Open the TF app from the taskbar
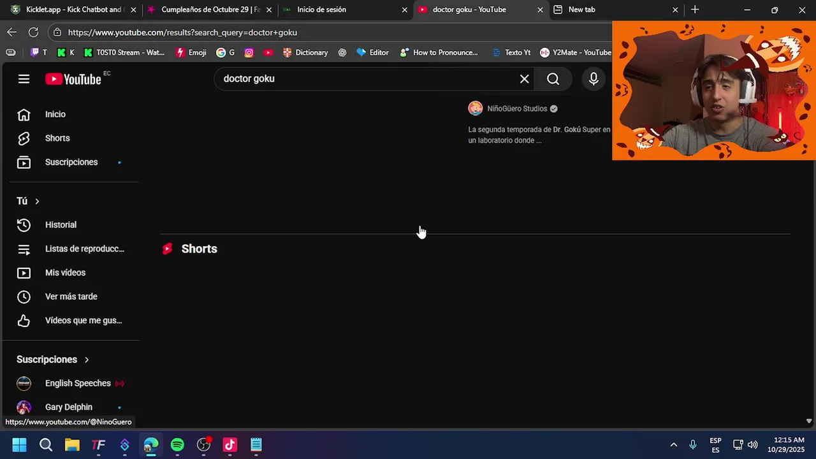The width and height of the screenshot is (816, 459). (x=98, y=445)
